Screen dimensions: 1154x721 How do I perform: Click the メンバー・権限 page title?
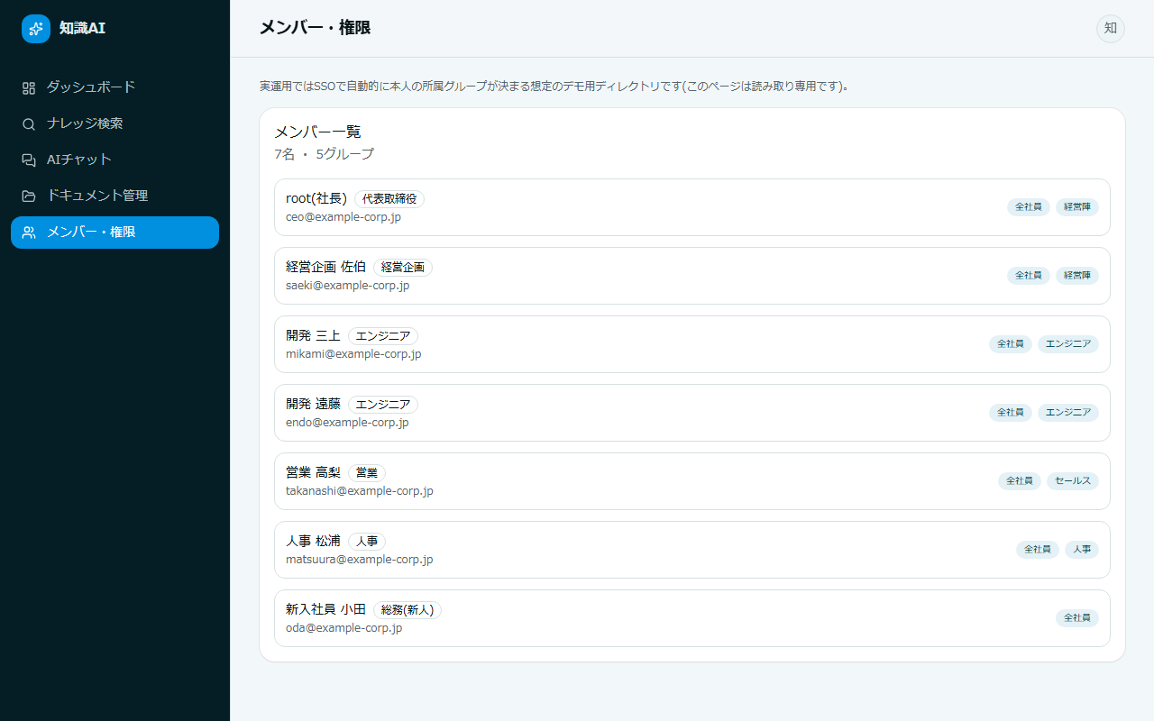tap(315, 28)
